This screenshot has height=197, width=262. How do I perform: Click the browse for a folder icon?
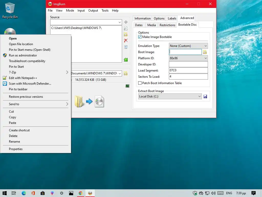126,35
